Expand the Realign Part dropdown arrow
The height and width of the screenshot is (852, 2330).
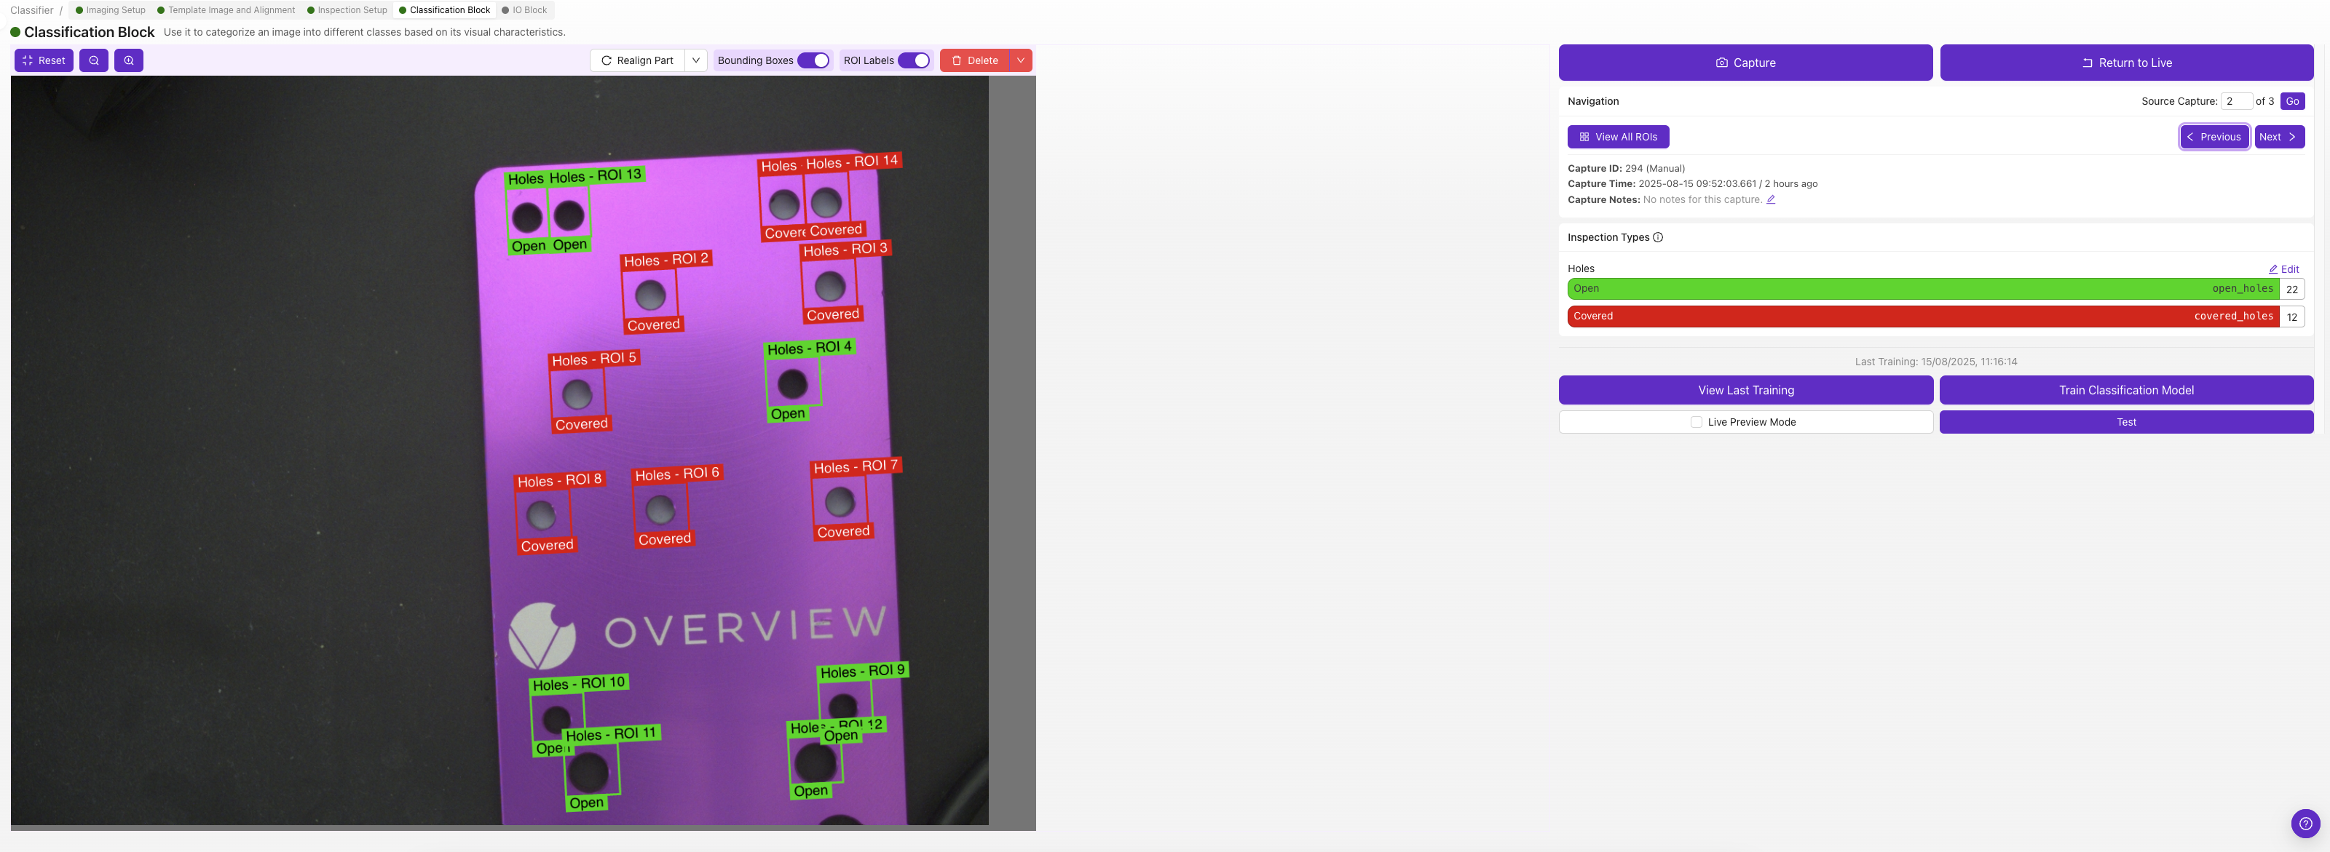click(695, 60)
